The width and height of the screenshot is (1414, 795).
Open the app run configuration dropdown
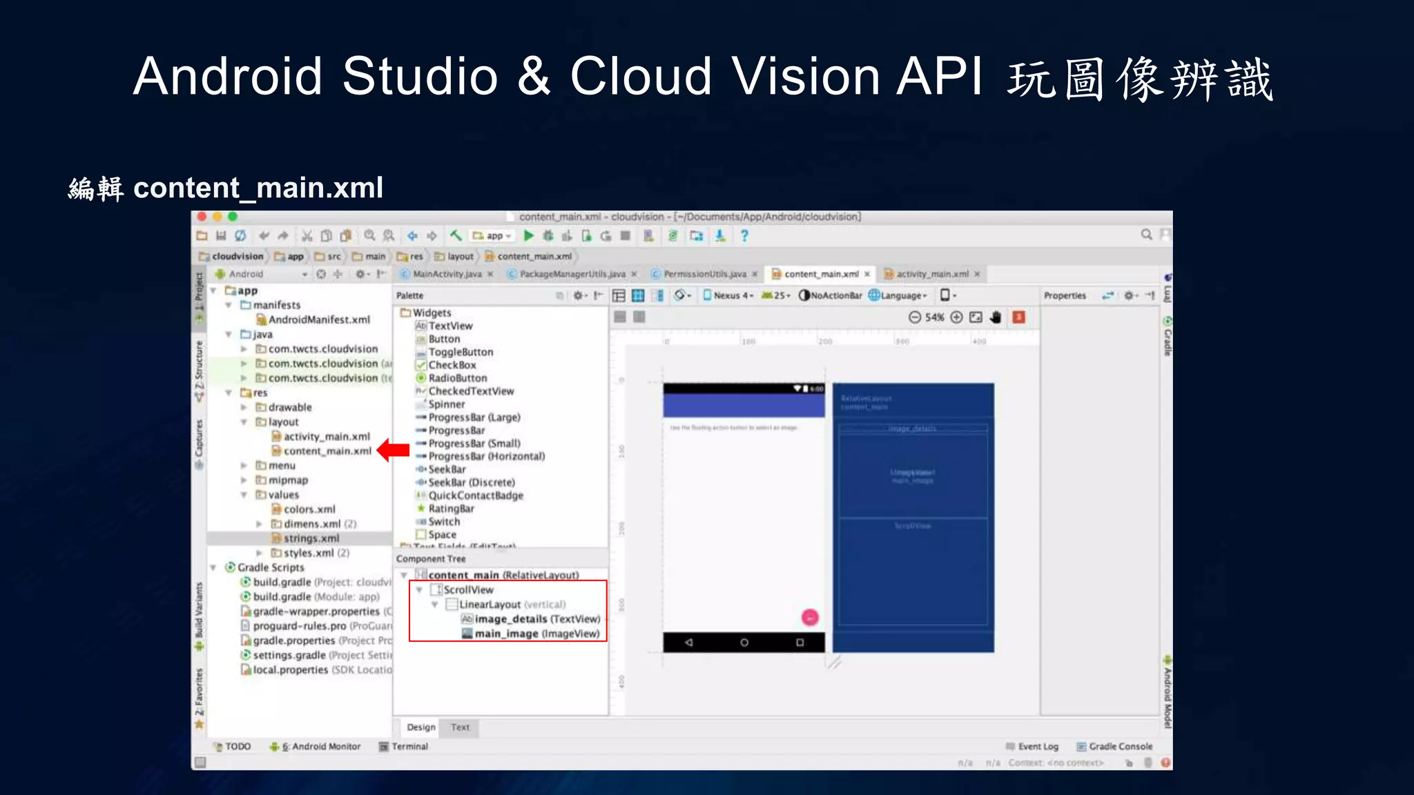coord(492,236)
